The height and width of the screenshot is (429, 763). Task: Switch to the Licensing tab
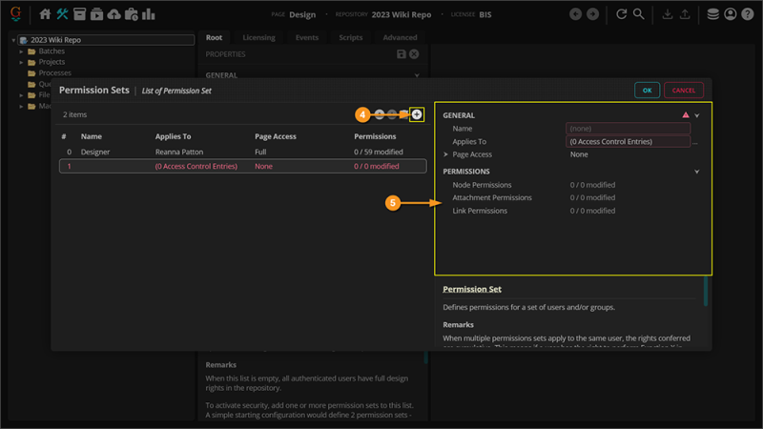258,38
